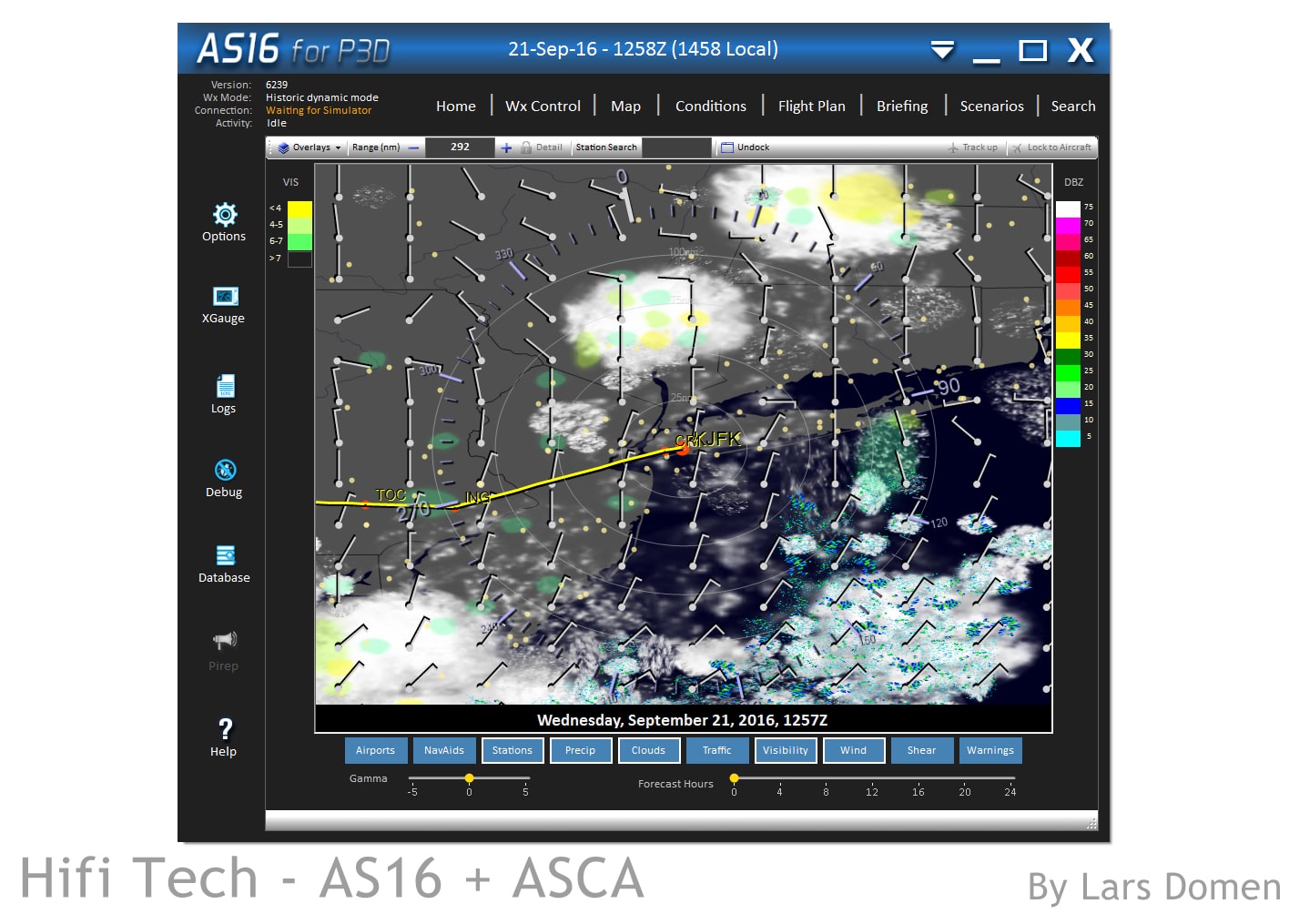Viewport: 1289px width, 914px height.
Task: Open the Debug panel icon
Action: pyautogui.click(x=225, y=470)
